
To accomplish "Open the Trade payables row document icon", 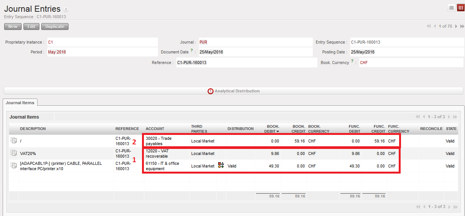I will [14, 141].
